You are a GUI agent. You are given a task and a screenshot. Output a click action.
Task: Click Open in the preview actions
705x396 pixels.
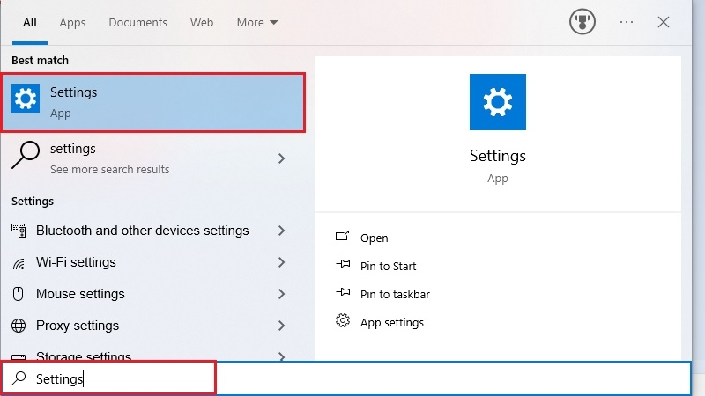pyautogui.click(x=374, y=238)
